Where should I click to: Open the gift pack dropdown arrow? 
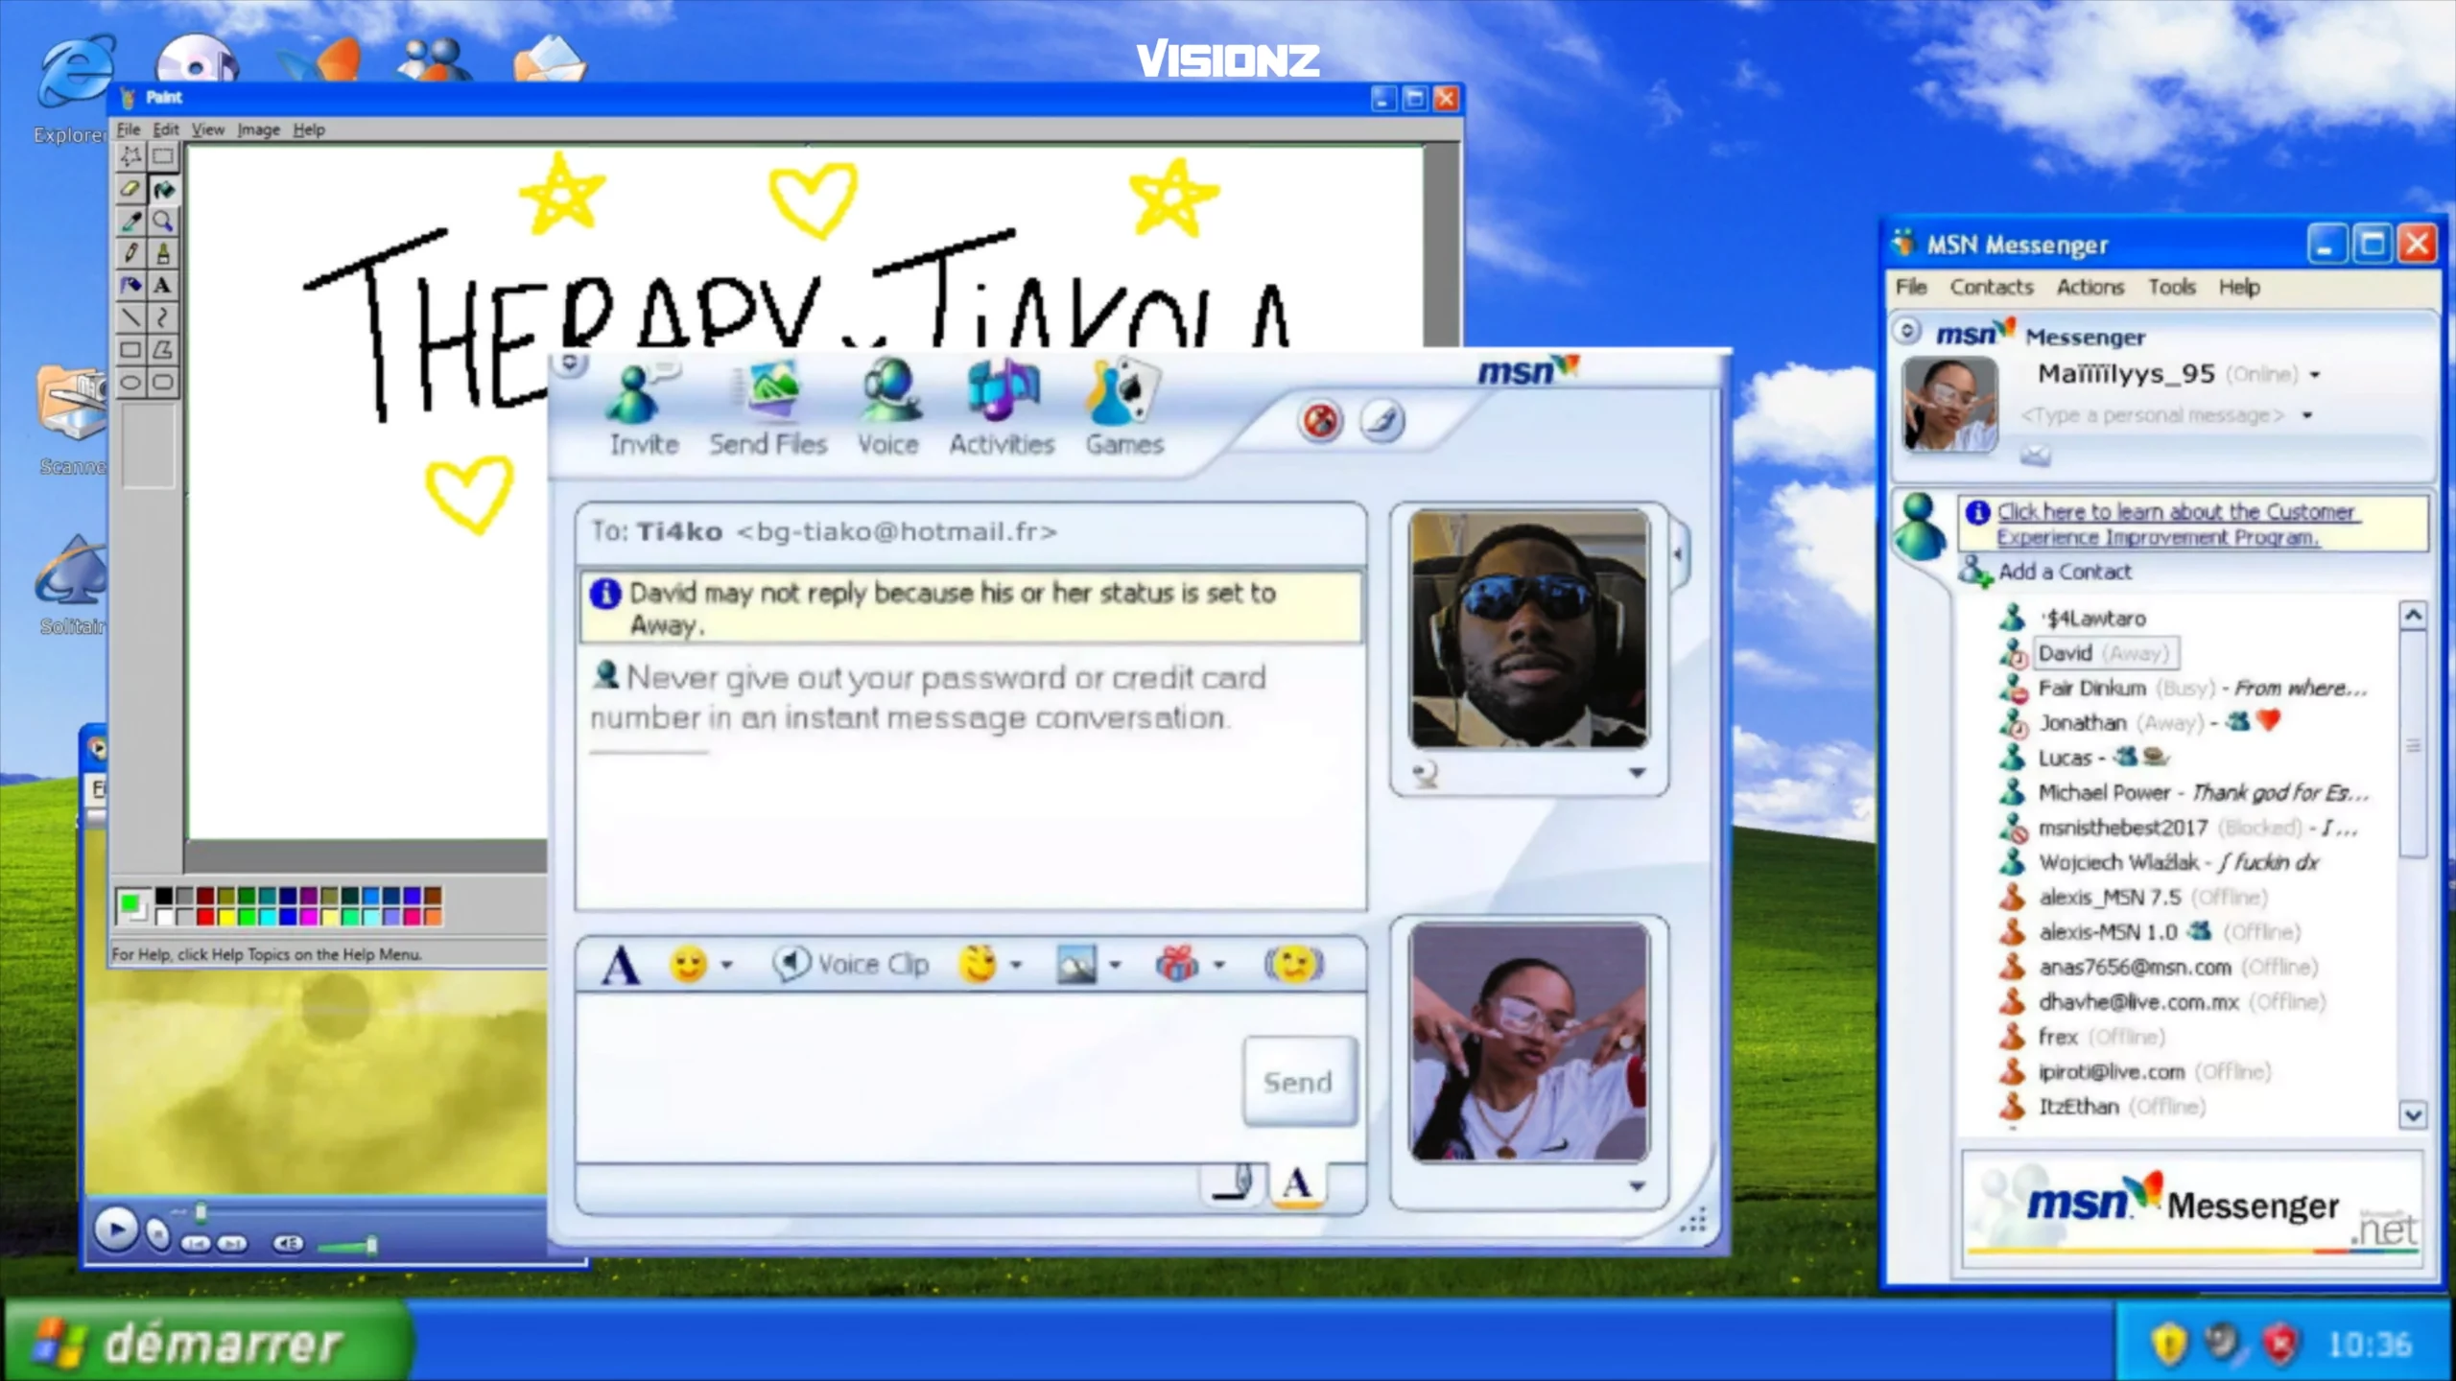(x=1218, y=965)
